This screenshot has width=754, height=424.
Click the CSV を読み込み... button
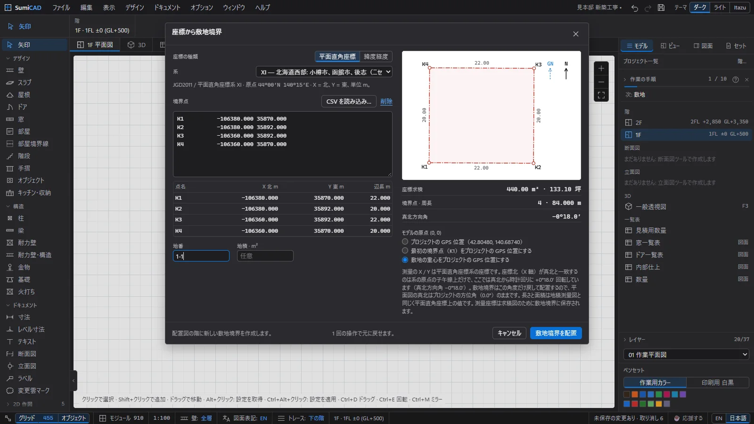[349, 101]
